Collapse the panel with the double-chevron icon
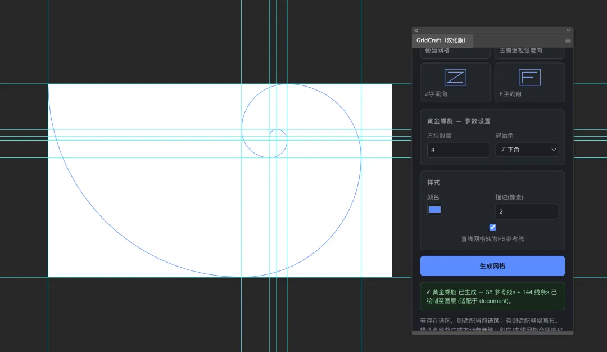Viewport: 607px width, 352px height. [x=568, y=30]
